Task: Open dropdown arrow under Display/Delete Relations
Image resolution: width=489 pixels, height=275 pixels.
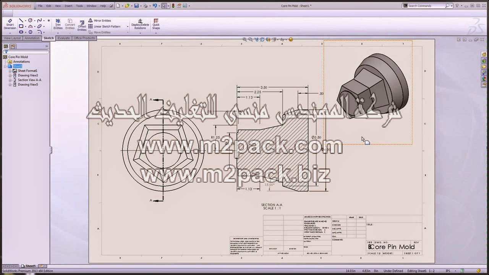Action: point(140,32)
